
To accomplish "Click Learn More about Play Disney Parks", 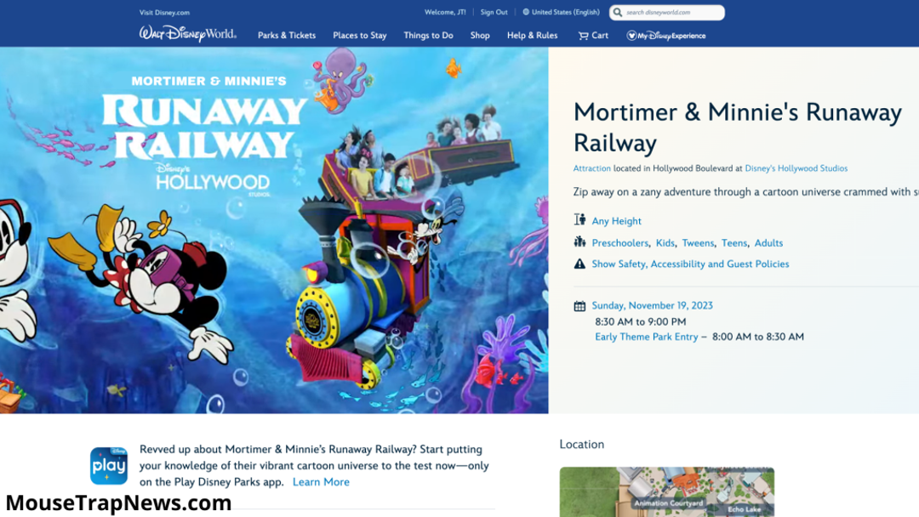I will pos(321,482).
